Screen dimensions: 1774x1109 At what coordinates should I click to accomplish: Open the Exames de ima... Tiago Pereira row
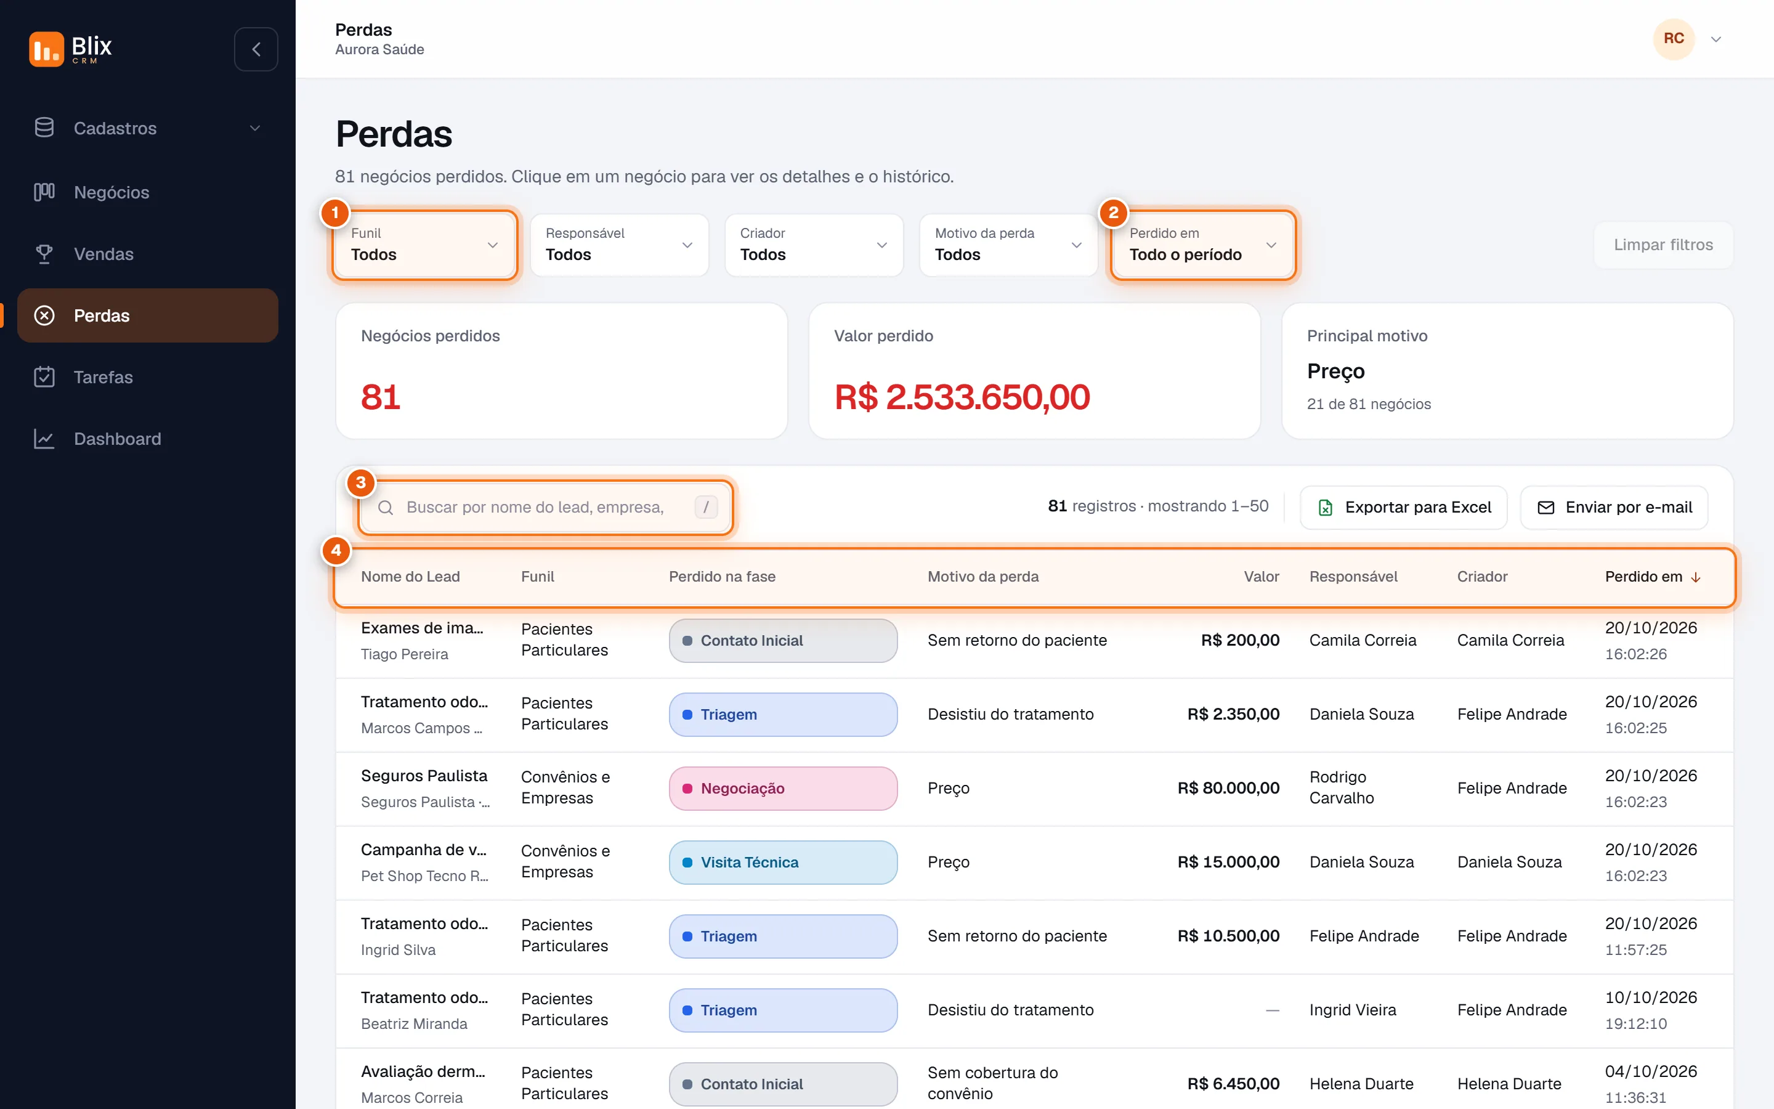pos(1034,641)
